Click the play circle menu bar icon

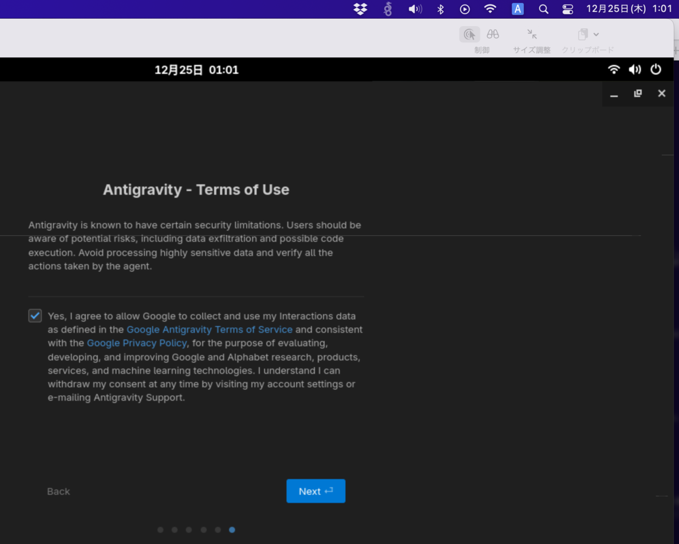click(x=465, y=9)
